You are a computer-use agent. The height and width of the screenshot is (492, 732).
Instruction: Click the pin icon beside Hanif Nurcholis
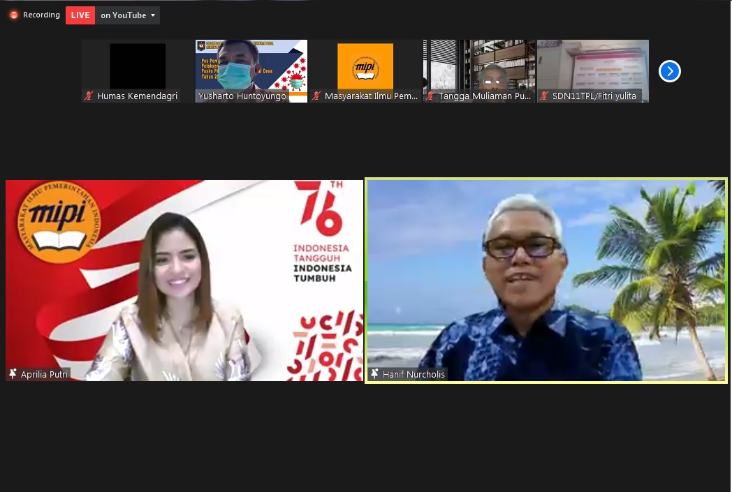[375, 374]
